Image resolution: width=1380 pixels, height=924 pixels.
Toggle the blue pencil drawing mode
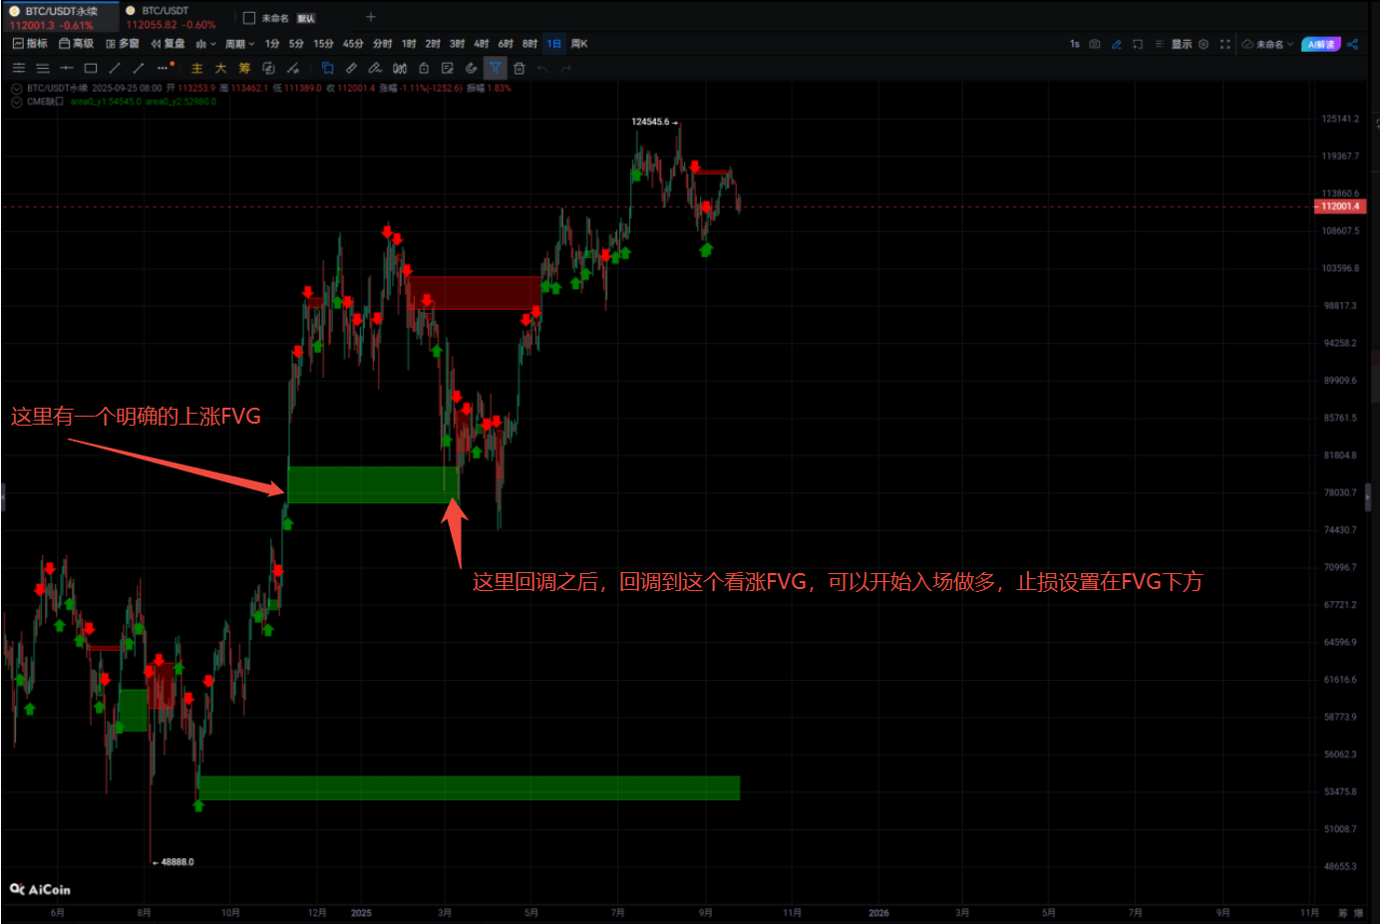1117,44
